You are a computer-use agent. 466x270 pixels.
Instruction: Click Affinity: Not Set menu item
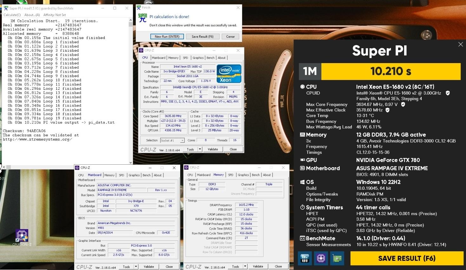click(55, 15)
